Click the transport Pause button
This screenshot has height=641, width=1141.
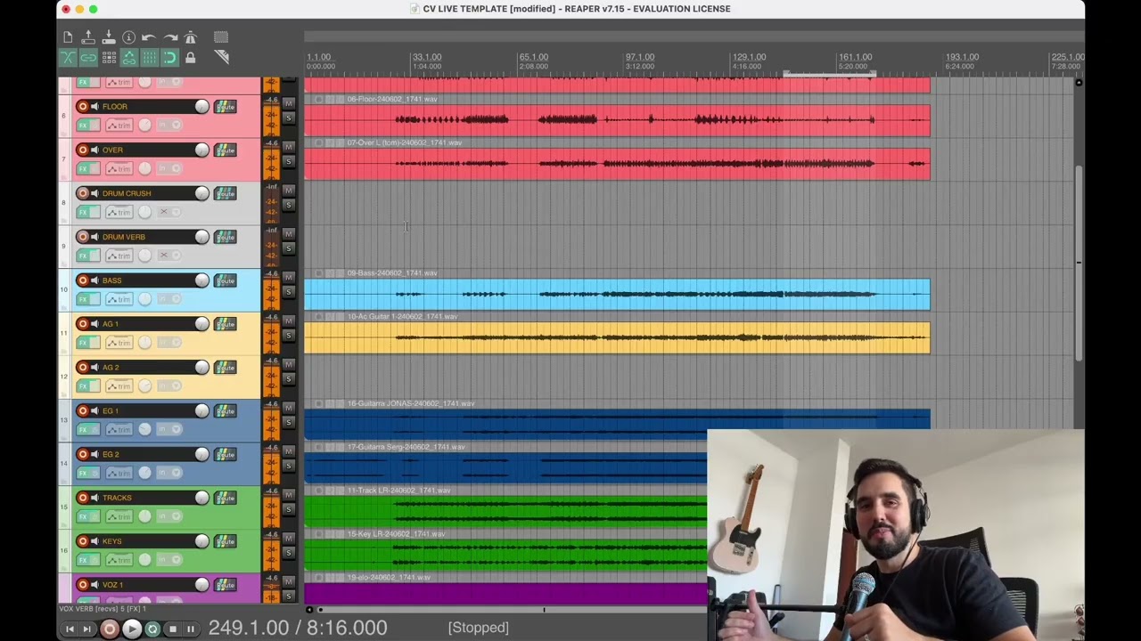(191, 629)
